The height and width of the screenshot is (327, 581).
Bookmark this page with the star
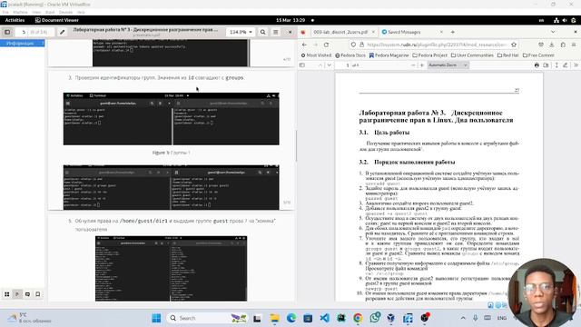[x=514, y=45]
